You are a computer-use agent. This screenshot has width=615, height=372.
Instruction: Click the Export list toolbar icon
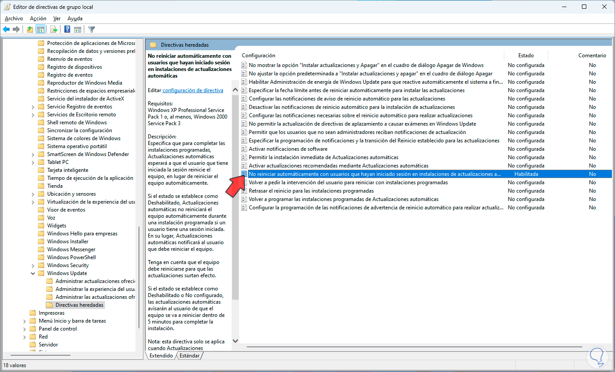(x=54, y=30)
